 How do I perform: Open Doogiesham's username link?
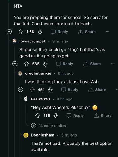point(43,135)
